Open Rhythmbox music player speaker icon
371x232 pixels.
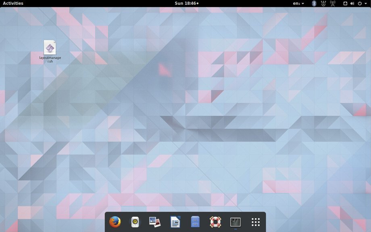(135, 222)
